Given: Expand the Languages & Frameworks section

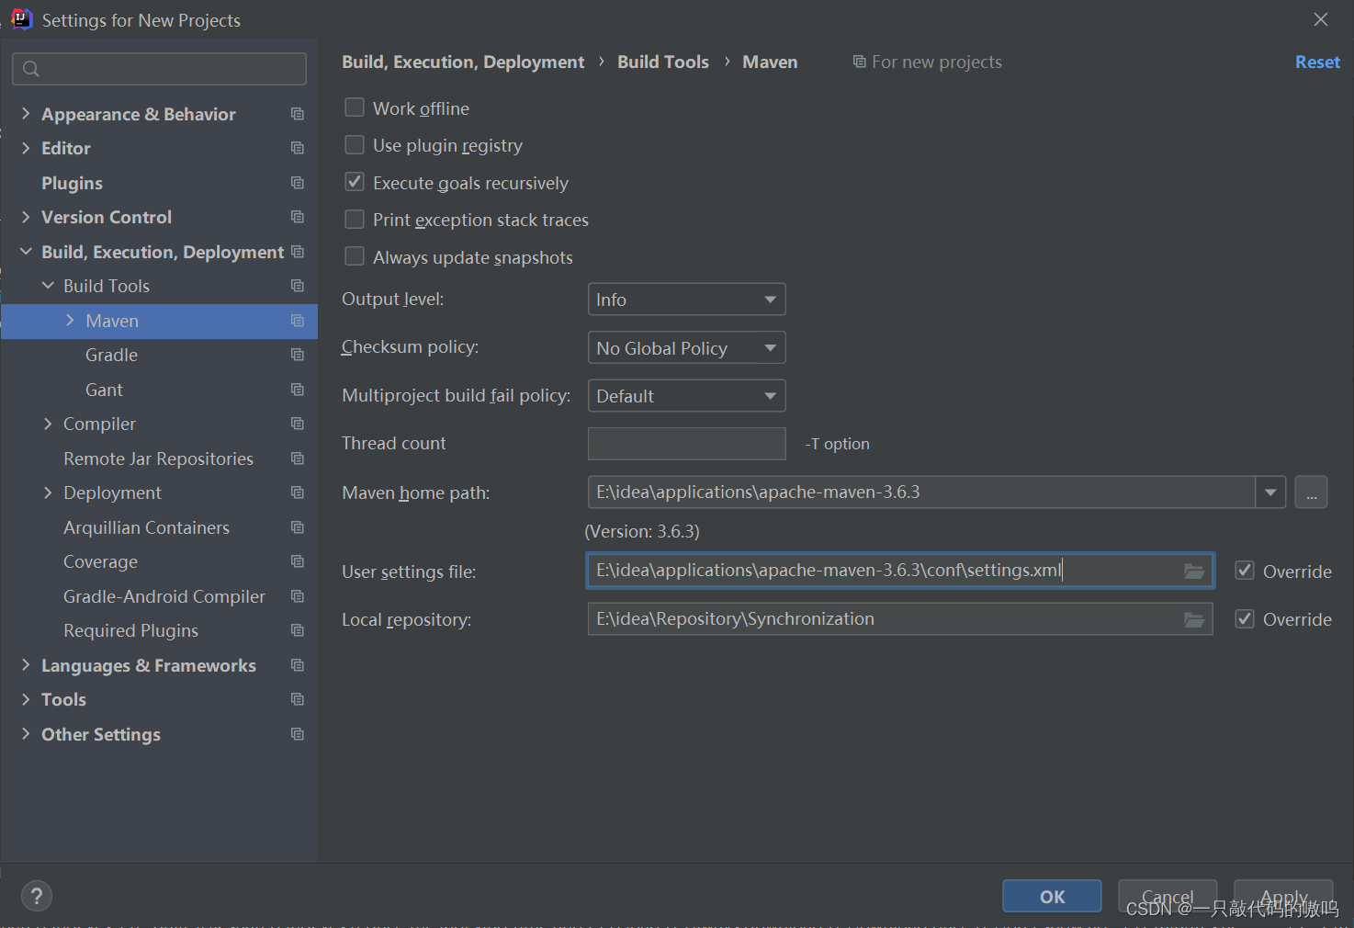Looking at the screenshot, I should point(26,664).
